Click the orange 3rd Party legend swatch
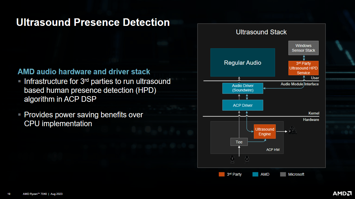The height and width of the screenshot is (199, 355). pyautogui.click(x=221, y=174)
